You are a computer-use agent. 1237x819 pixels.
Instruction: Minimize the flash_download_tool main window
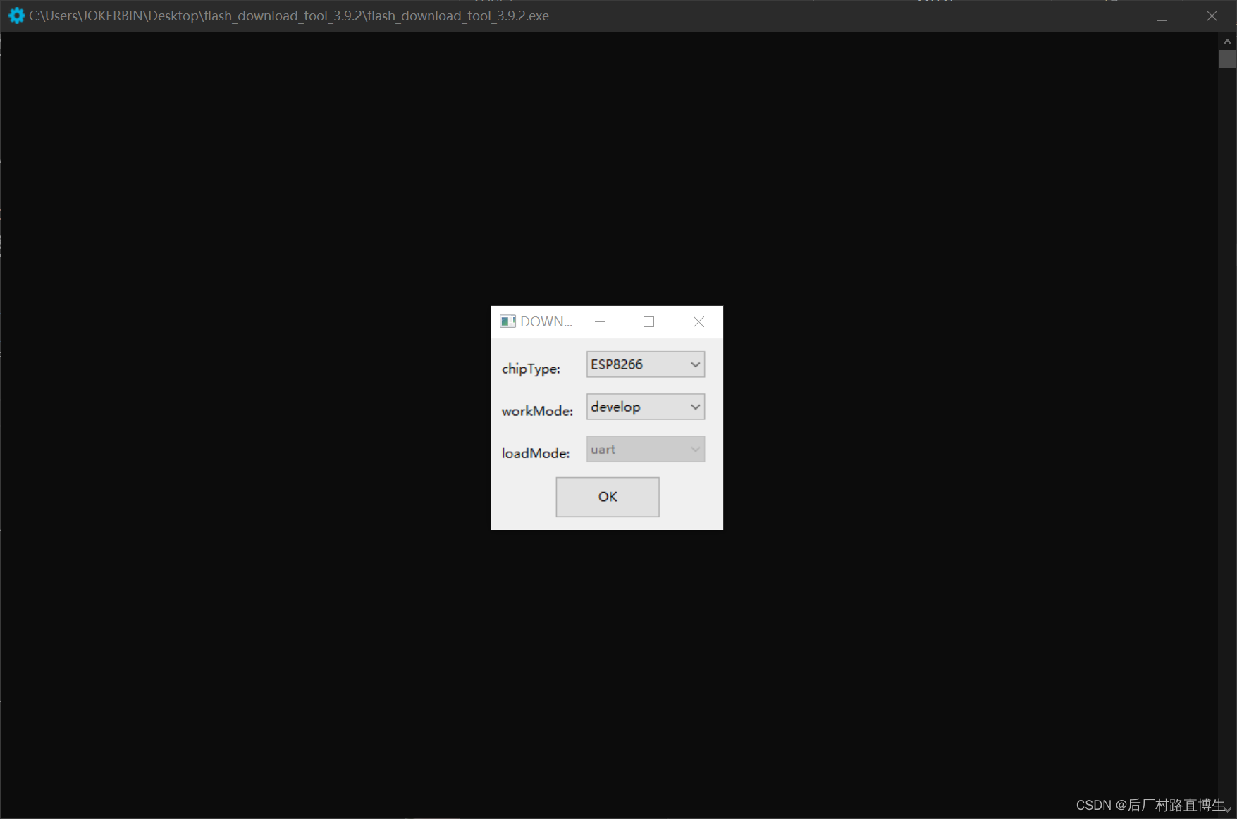click(1112, 16)
